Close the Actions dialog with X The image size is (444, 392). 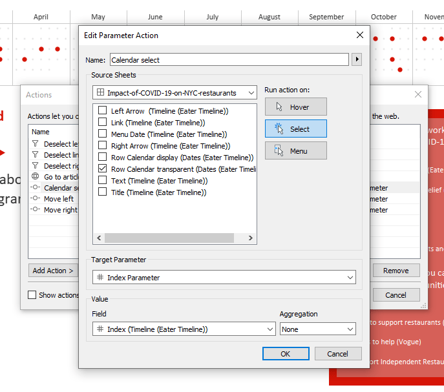[418, 94]
